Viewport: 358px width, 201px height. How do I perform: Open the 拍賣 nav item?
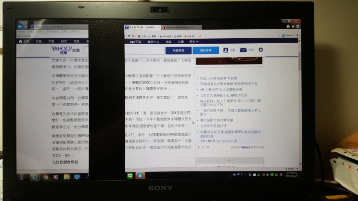[181, 42]
